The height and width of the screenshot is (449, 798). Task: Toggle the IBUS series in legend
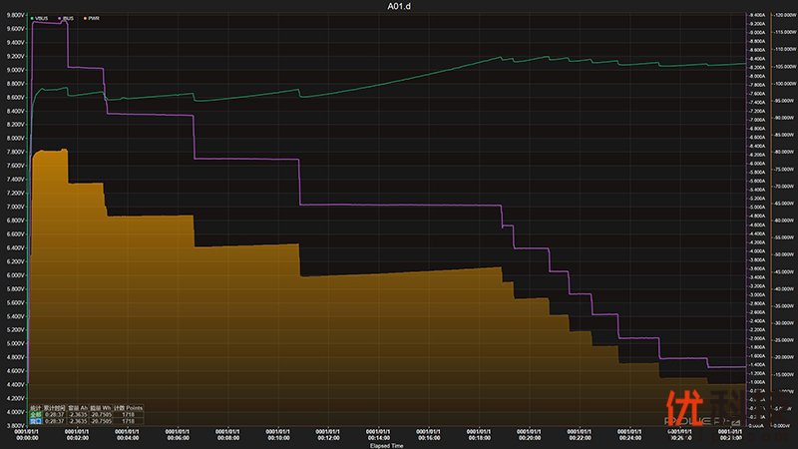[69, 18]
